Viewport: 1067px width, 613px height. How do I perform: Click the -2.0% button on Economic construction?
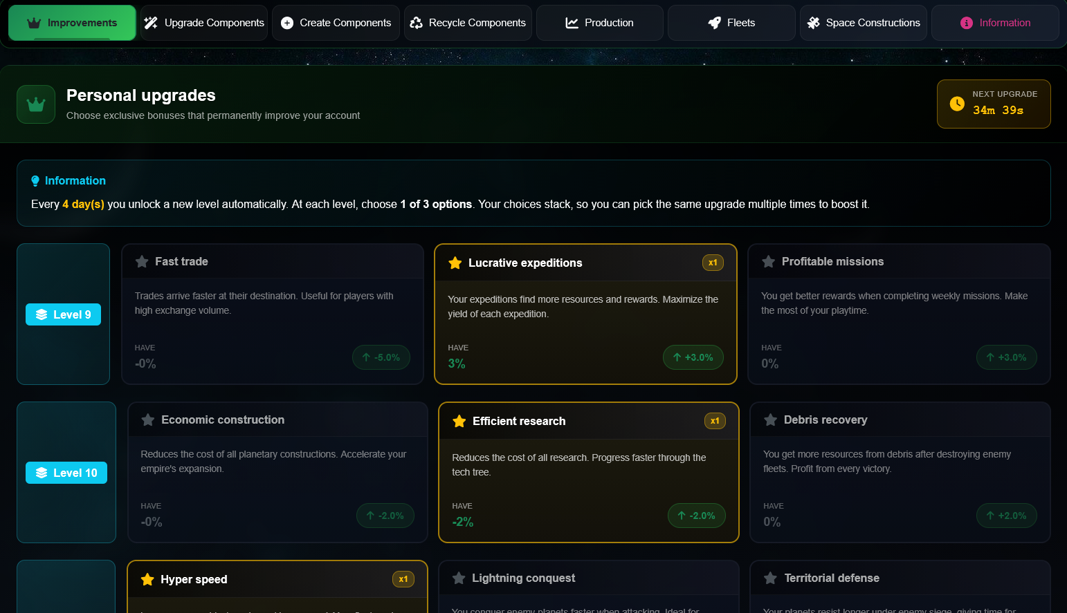(385, 515)
